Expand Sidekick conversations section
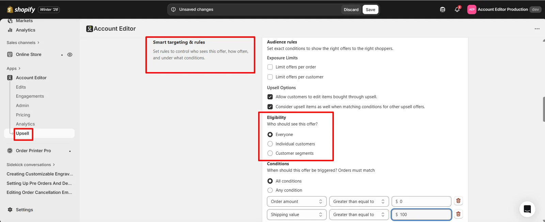 point(31,165)
